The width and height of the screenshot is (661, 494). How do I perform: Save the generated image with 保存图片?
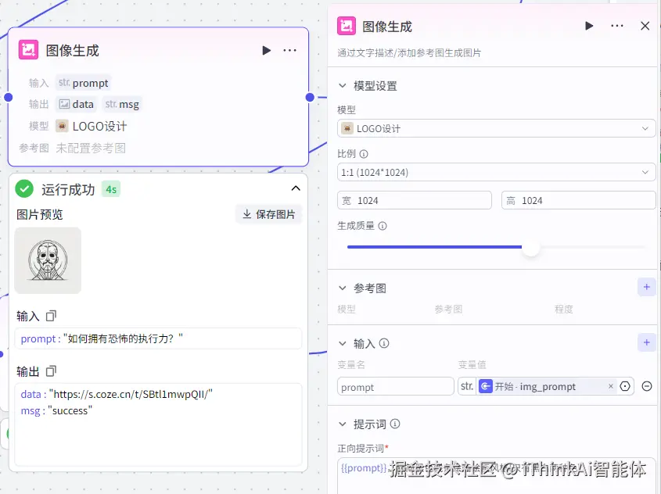[269, 214]
